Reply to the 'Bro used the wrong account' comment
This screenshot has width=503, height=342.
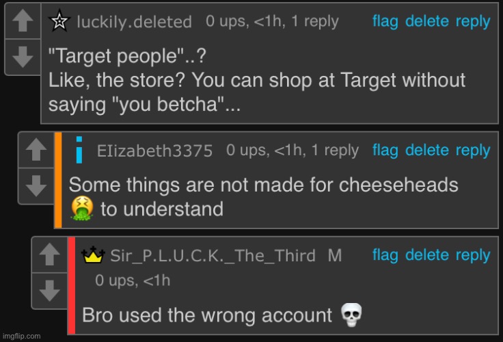click(473, 255)
